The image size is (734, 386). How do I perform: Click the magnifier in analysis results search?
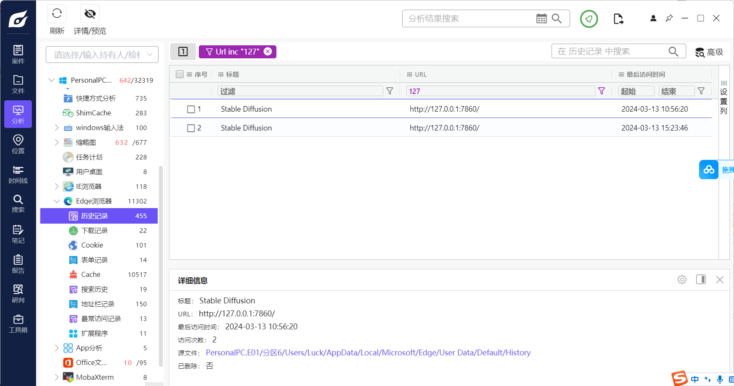pos(557,18)
